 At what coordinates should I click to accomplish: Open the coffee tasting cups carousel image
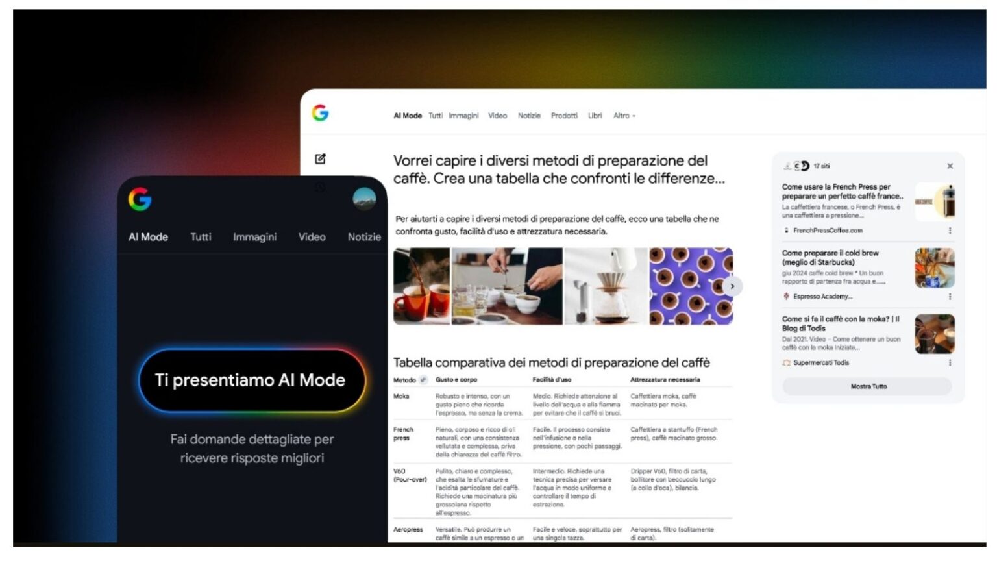507,286
